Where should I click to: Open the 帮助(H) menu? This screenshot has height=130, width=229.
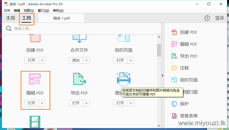(x=58, y=11)
